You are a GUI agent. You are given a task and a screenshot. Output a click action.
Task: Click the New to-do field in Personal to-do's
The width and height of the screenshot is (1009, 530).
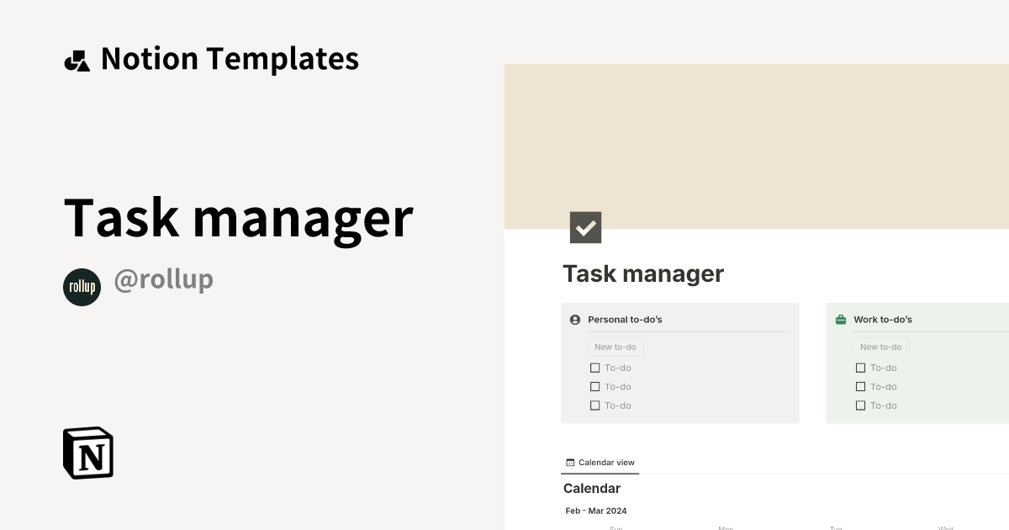615,347
